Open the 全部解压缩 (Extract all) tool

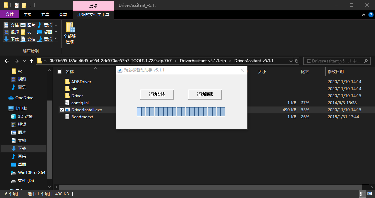click(x=70, y=32)
